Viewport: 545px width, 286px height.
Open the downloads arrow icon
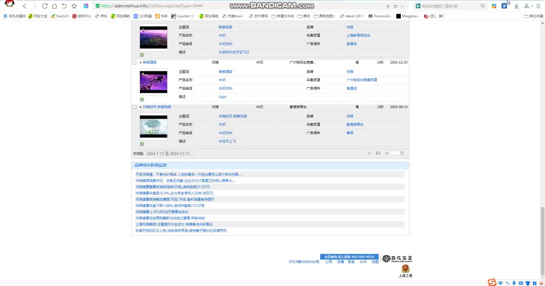[x=516, y=6]
